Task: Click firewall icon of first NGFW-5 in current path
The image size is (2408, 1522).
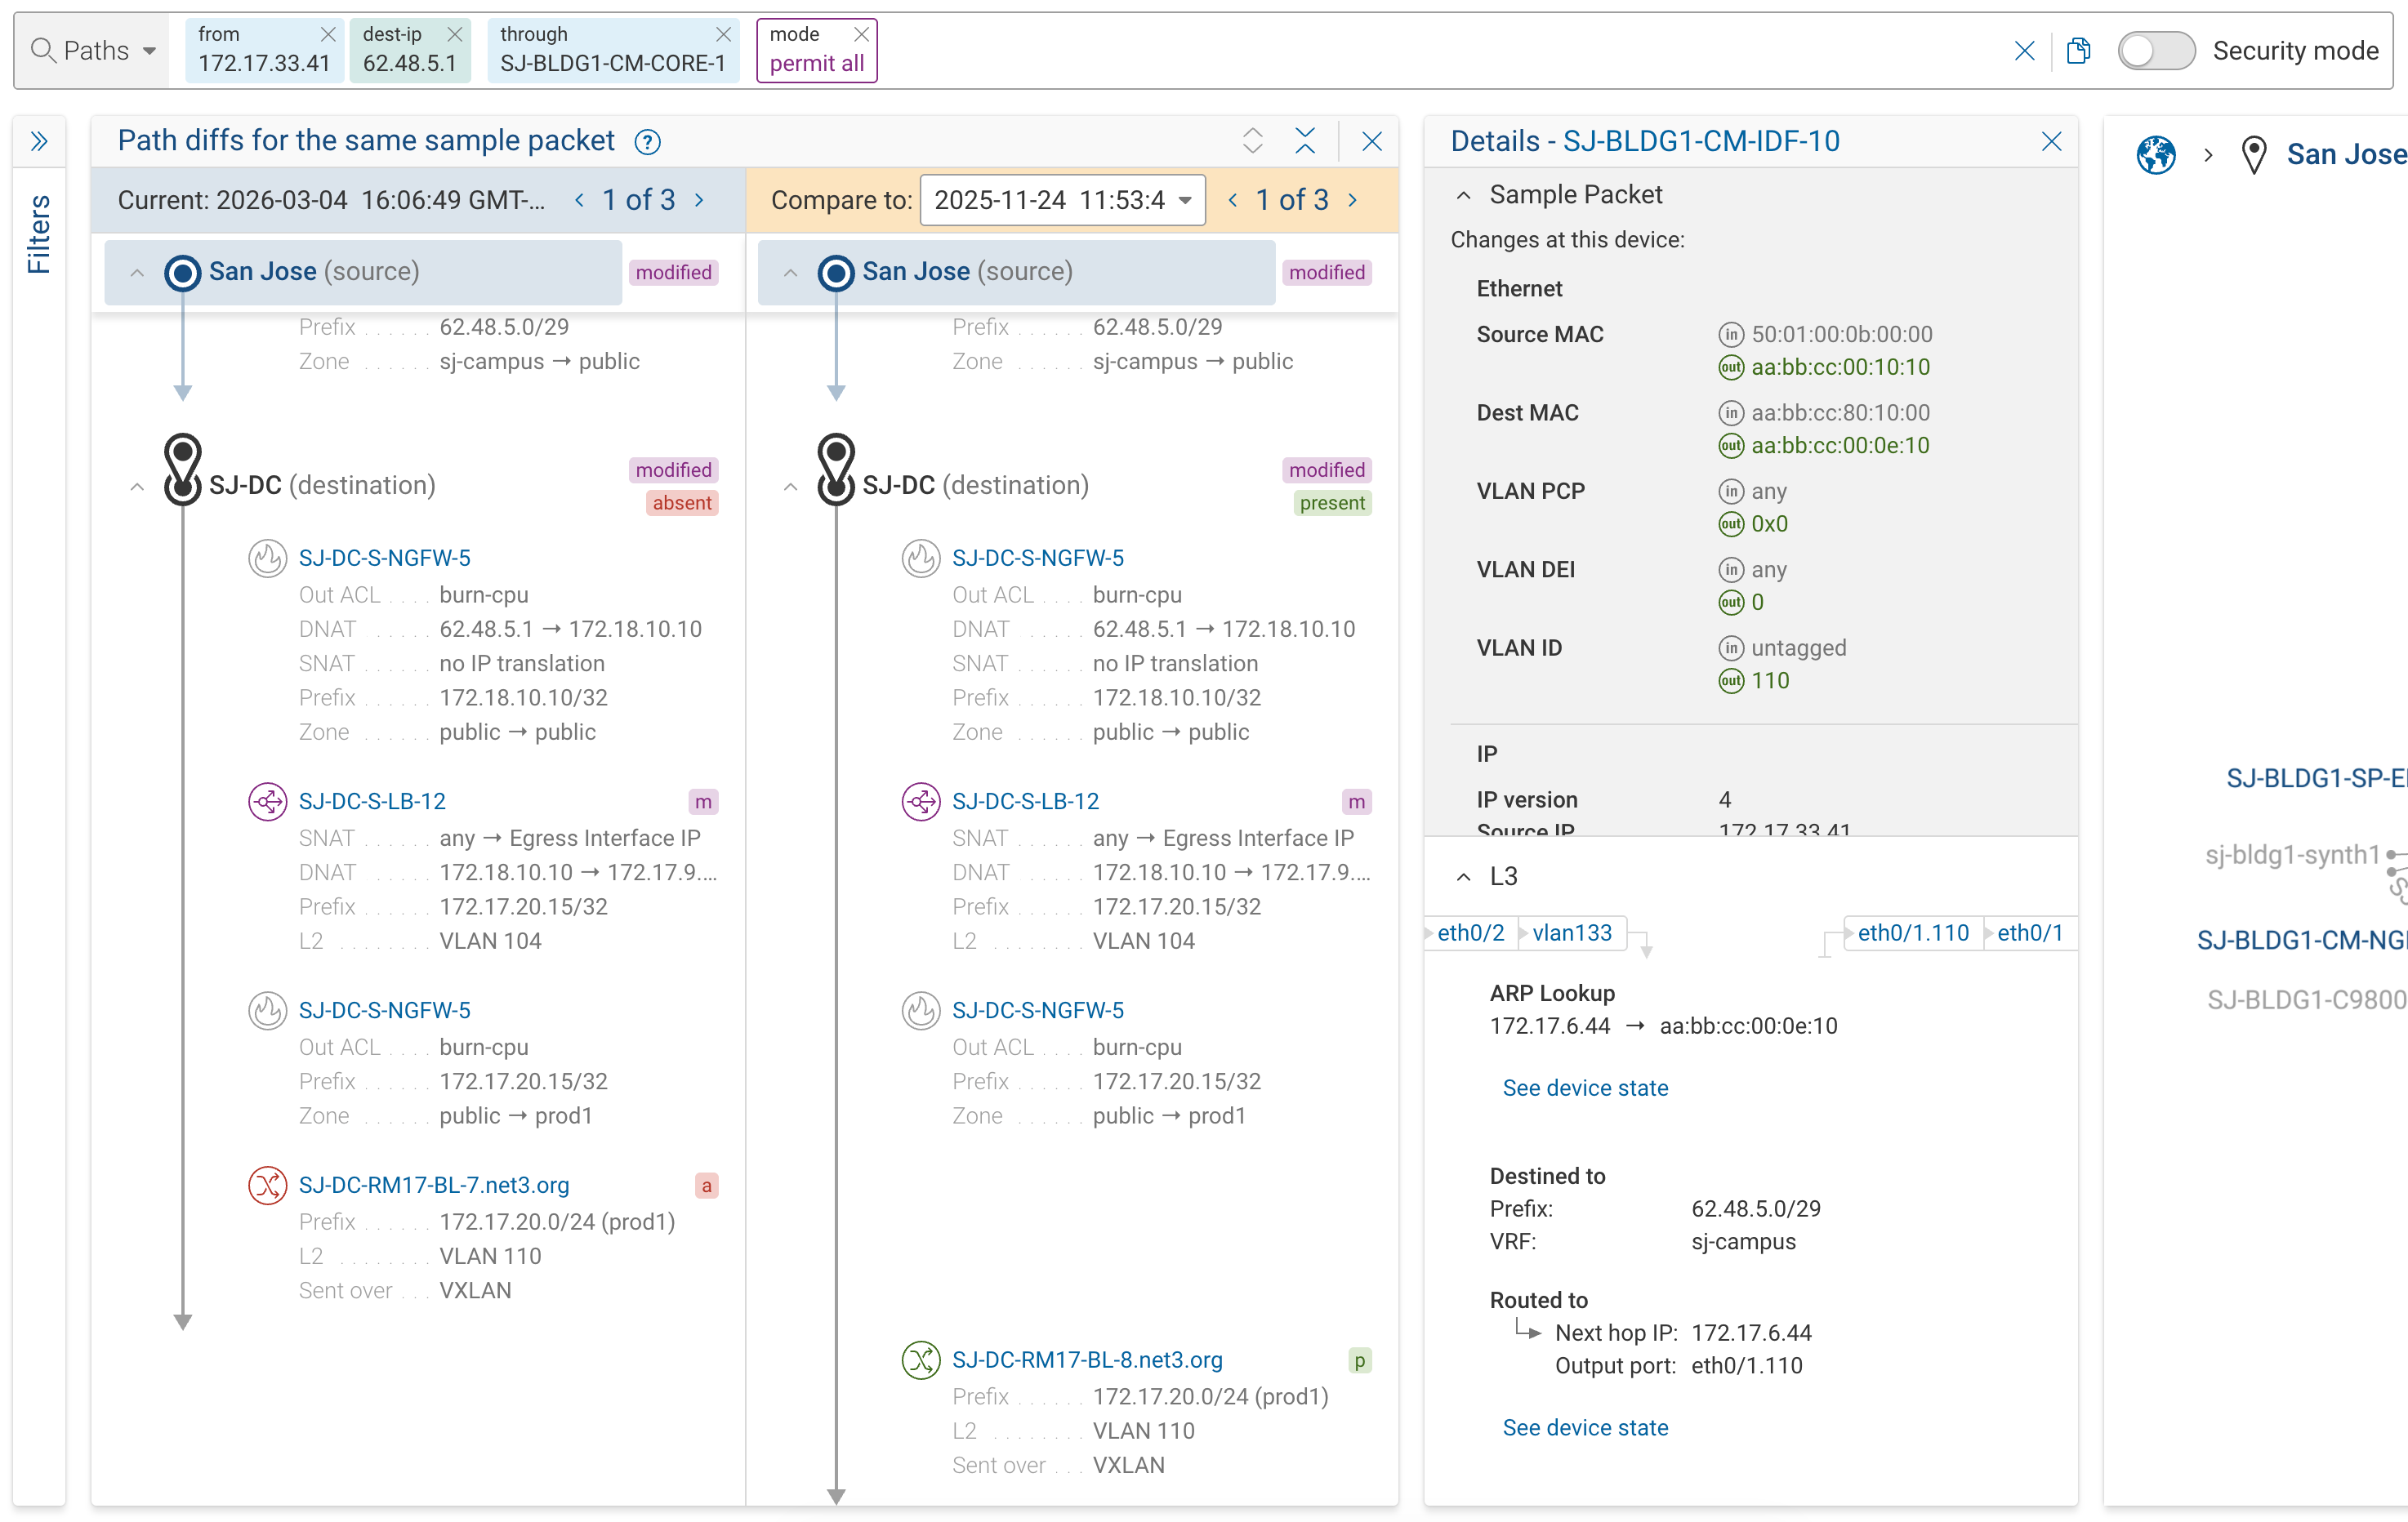Action: [267, 559]
